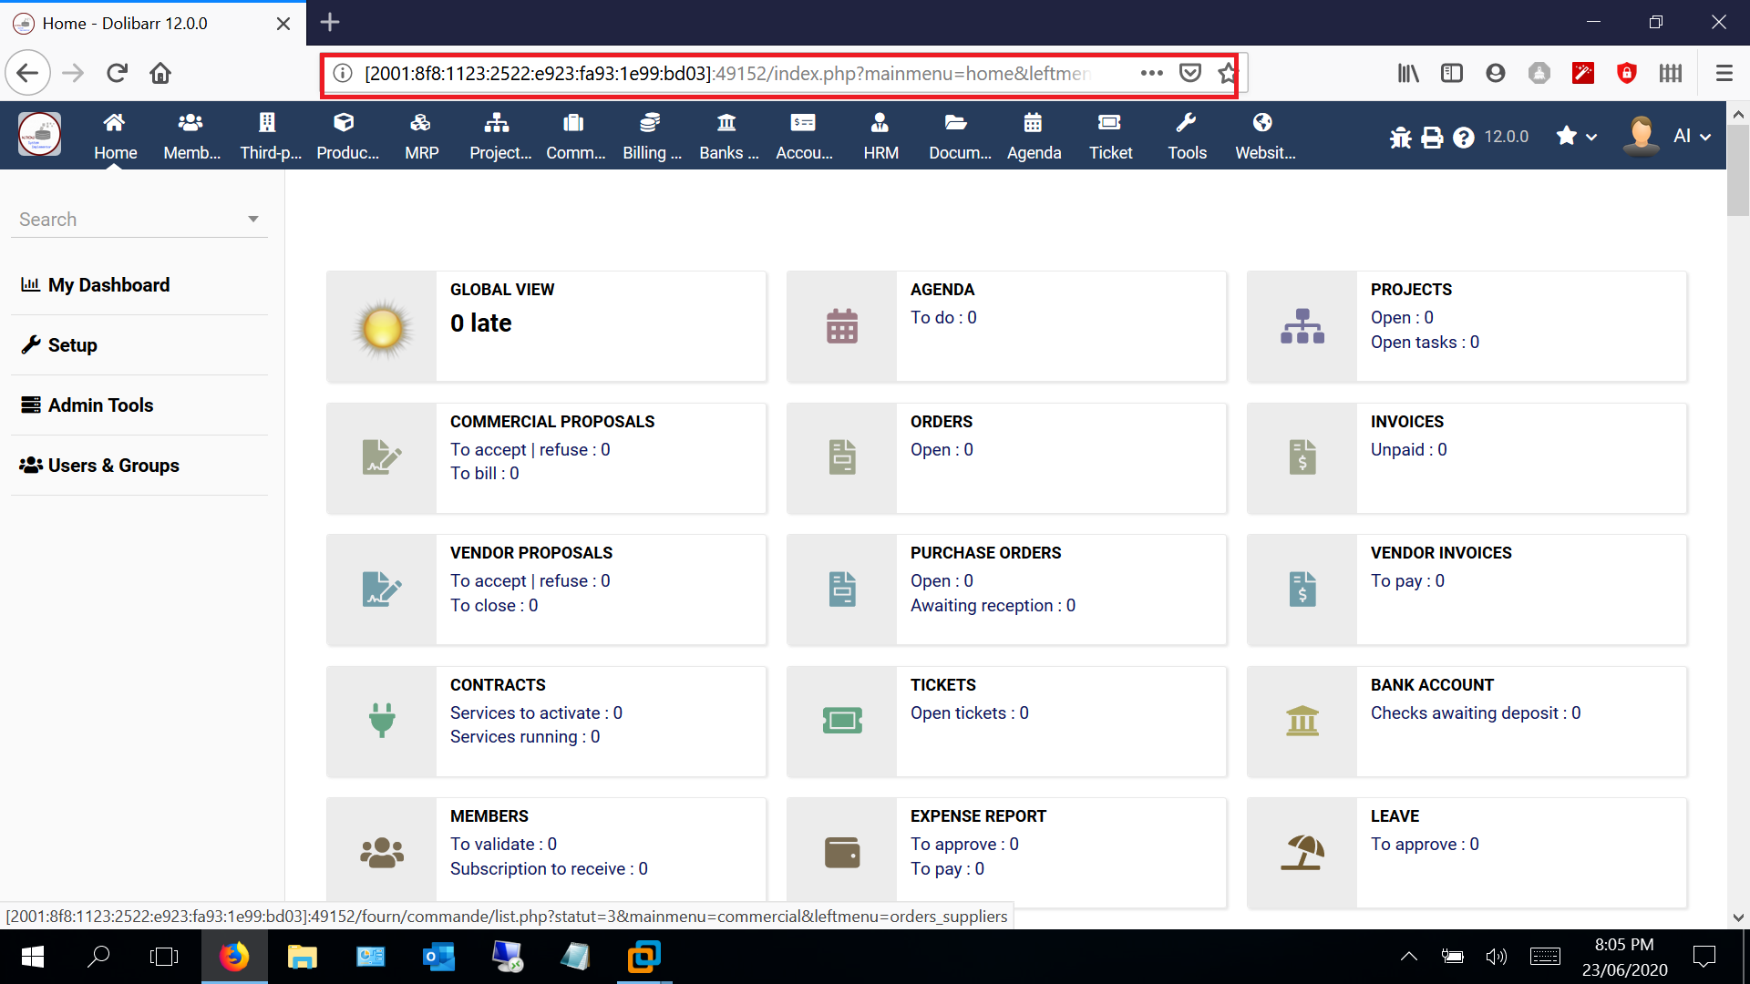The height and width of the screenshot is (984, 1750).
Task: Click 'Services to activate : 0' link
Action: pos(536,712)
